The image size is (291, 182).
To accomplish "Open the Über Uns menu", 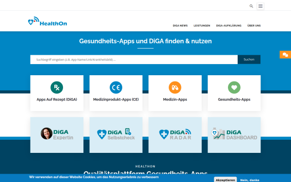I will pyautogui.click(x=254, y=26).
